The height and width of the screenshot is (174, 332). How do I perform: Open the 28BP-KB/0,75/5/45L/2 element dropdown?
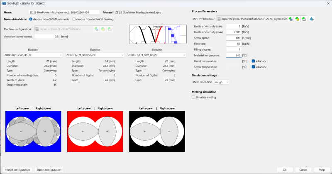pos(33,55)
